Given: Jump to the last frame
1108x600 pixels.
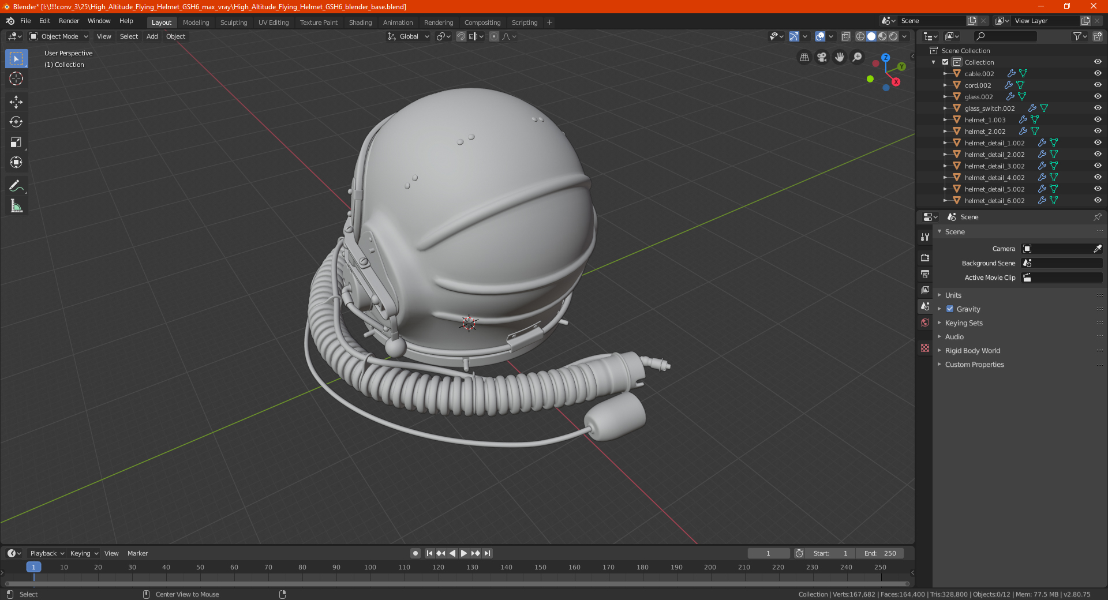Looking at the screenshot, I should (x=488, y=553).
